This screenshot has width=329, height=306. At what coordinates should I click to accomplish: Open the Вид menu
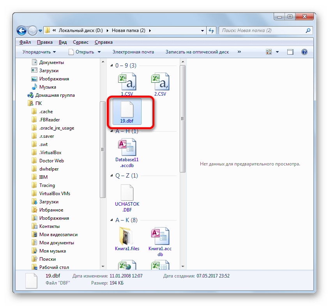click(x=62, y=42)
